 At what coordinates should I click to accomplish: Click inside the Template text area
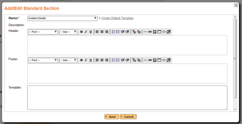click(127, 98)
